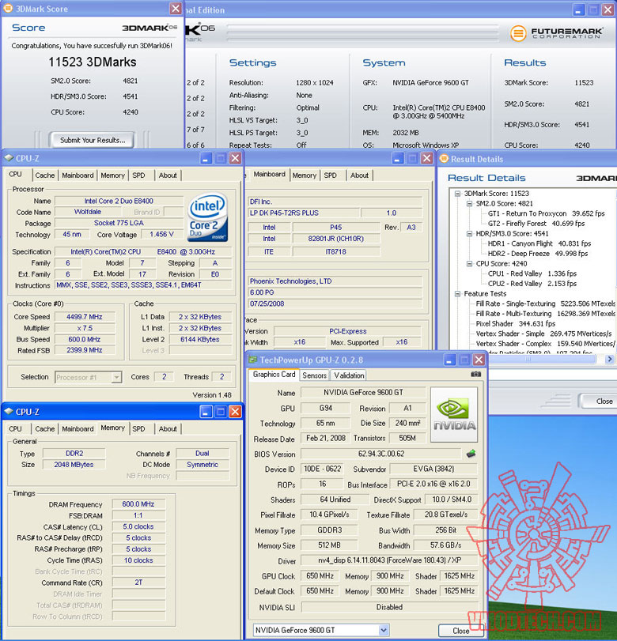Click the 3DMark Score window title icon
This screenshot has width=617, height=641.
(8, 8)
